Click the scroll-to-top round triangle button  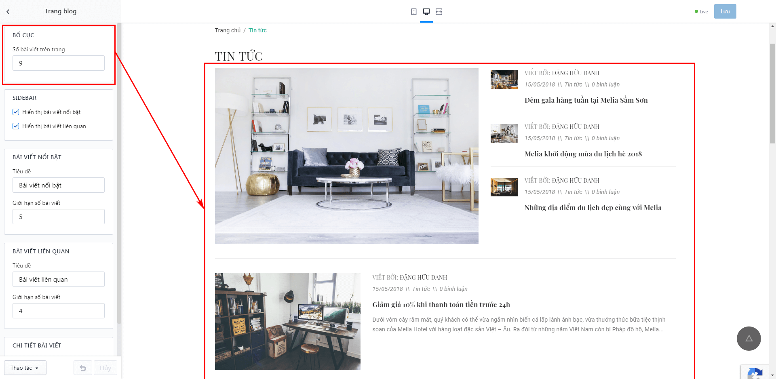click(x=749, y=339)
